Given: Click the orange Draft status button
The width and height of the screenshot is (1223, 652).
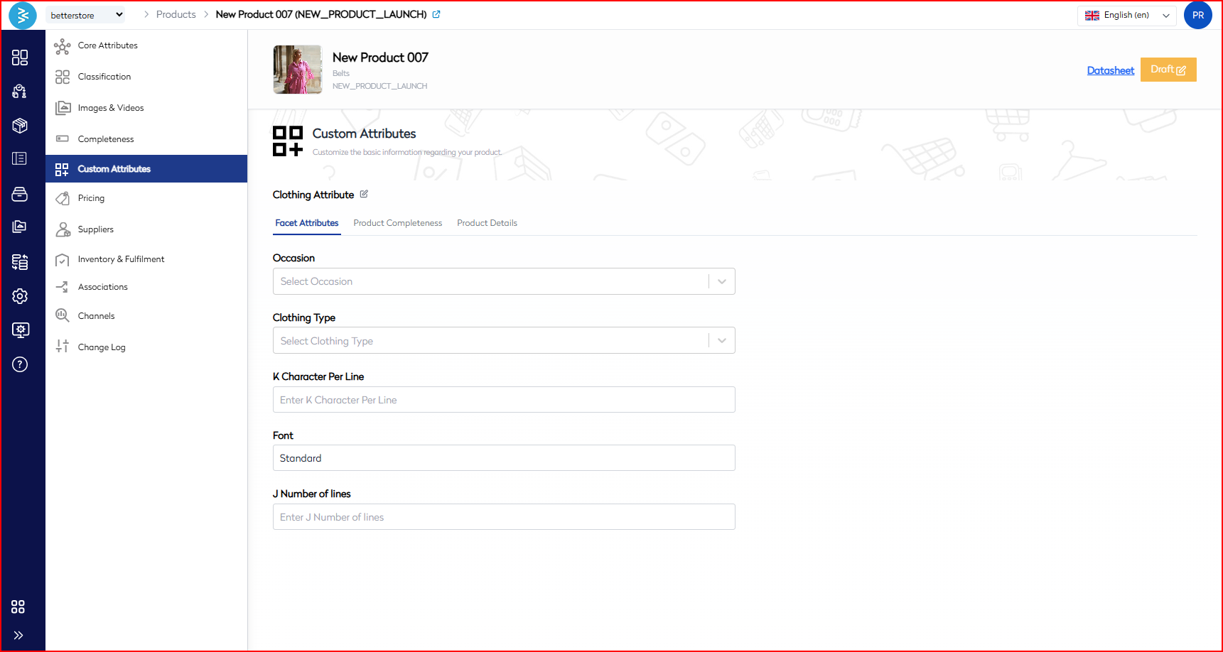Looking at the screenshot, I should click(1168, 70).
